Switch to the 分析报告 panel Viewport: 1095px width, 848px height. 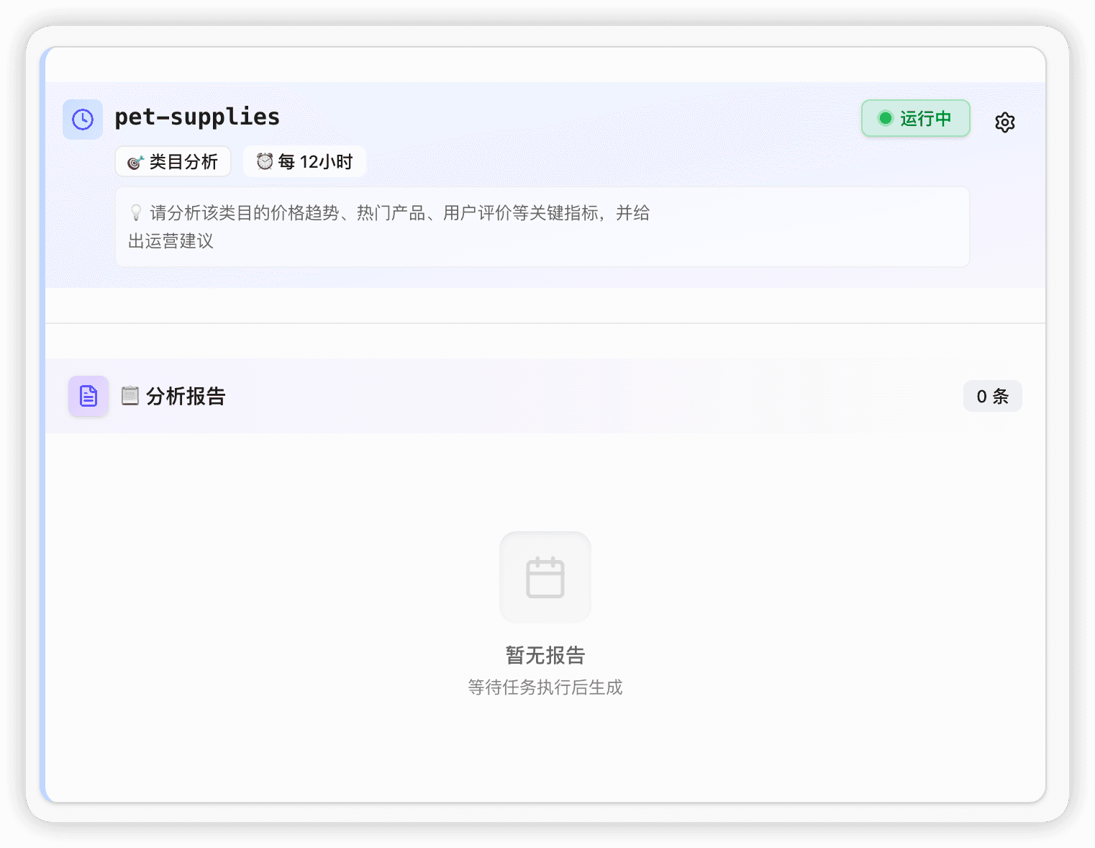point(184,395)
